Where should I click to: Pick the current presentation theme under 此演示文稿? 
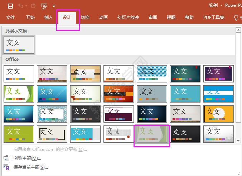(19, 45)
